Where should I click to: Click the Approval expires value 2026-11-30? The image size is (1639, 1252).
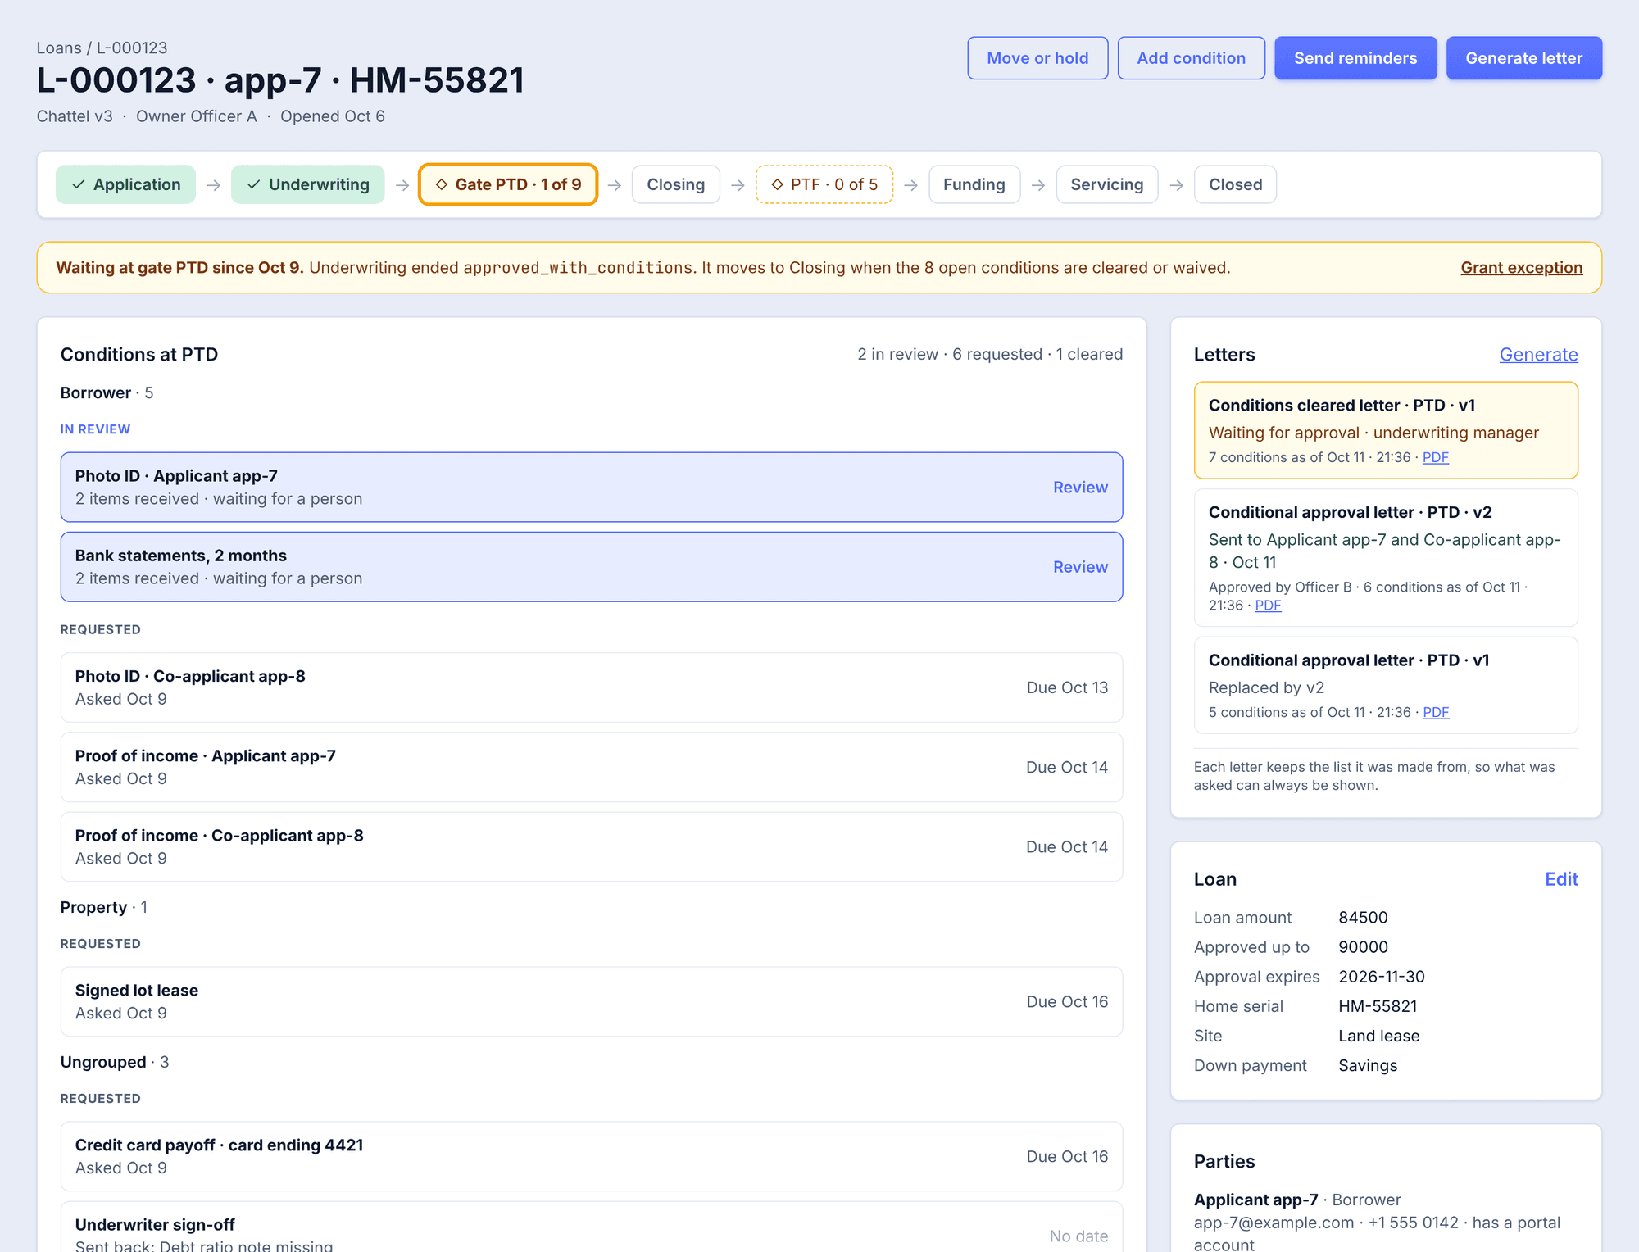coord(1382,977)
